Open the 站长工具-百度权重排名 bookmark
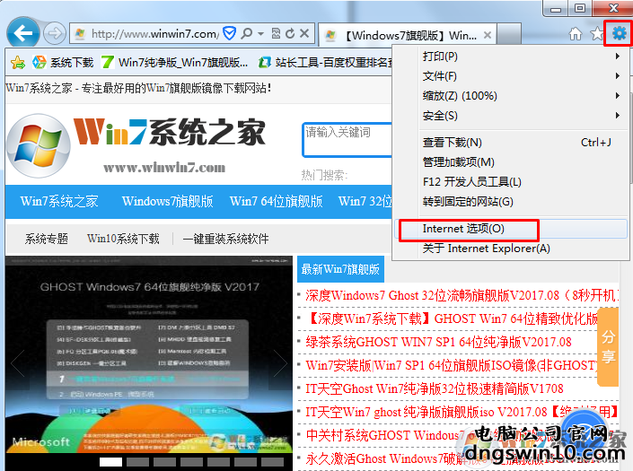633x471 pixels. (x=326, y=63)
